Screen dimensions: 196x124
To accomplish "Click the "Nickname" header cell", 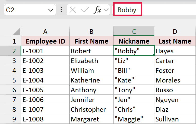I will tap(134, 41).
